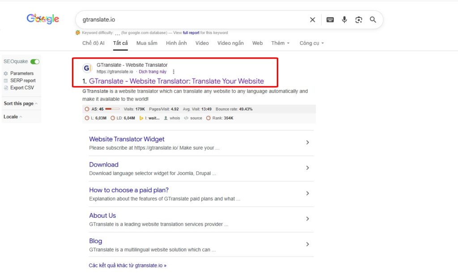
Task: Open three-dot menu beside gtranslate.io result
Action: [174, 72]
